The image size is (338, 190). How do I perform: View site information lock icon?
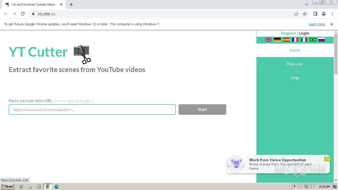click(33, 14)
